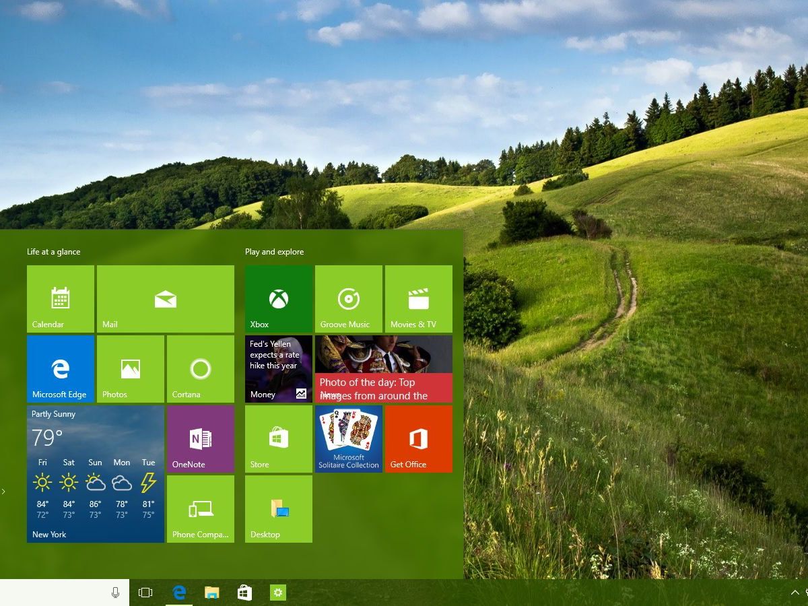The image size is (808, 606).
Task: Open the Store tile in Start menu
Action: coord(279,439)
